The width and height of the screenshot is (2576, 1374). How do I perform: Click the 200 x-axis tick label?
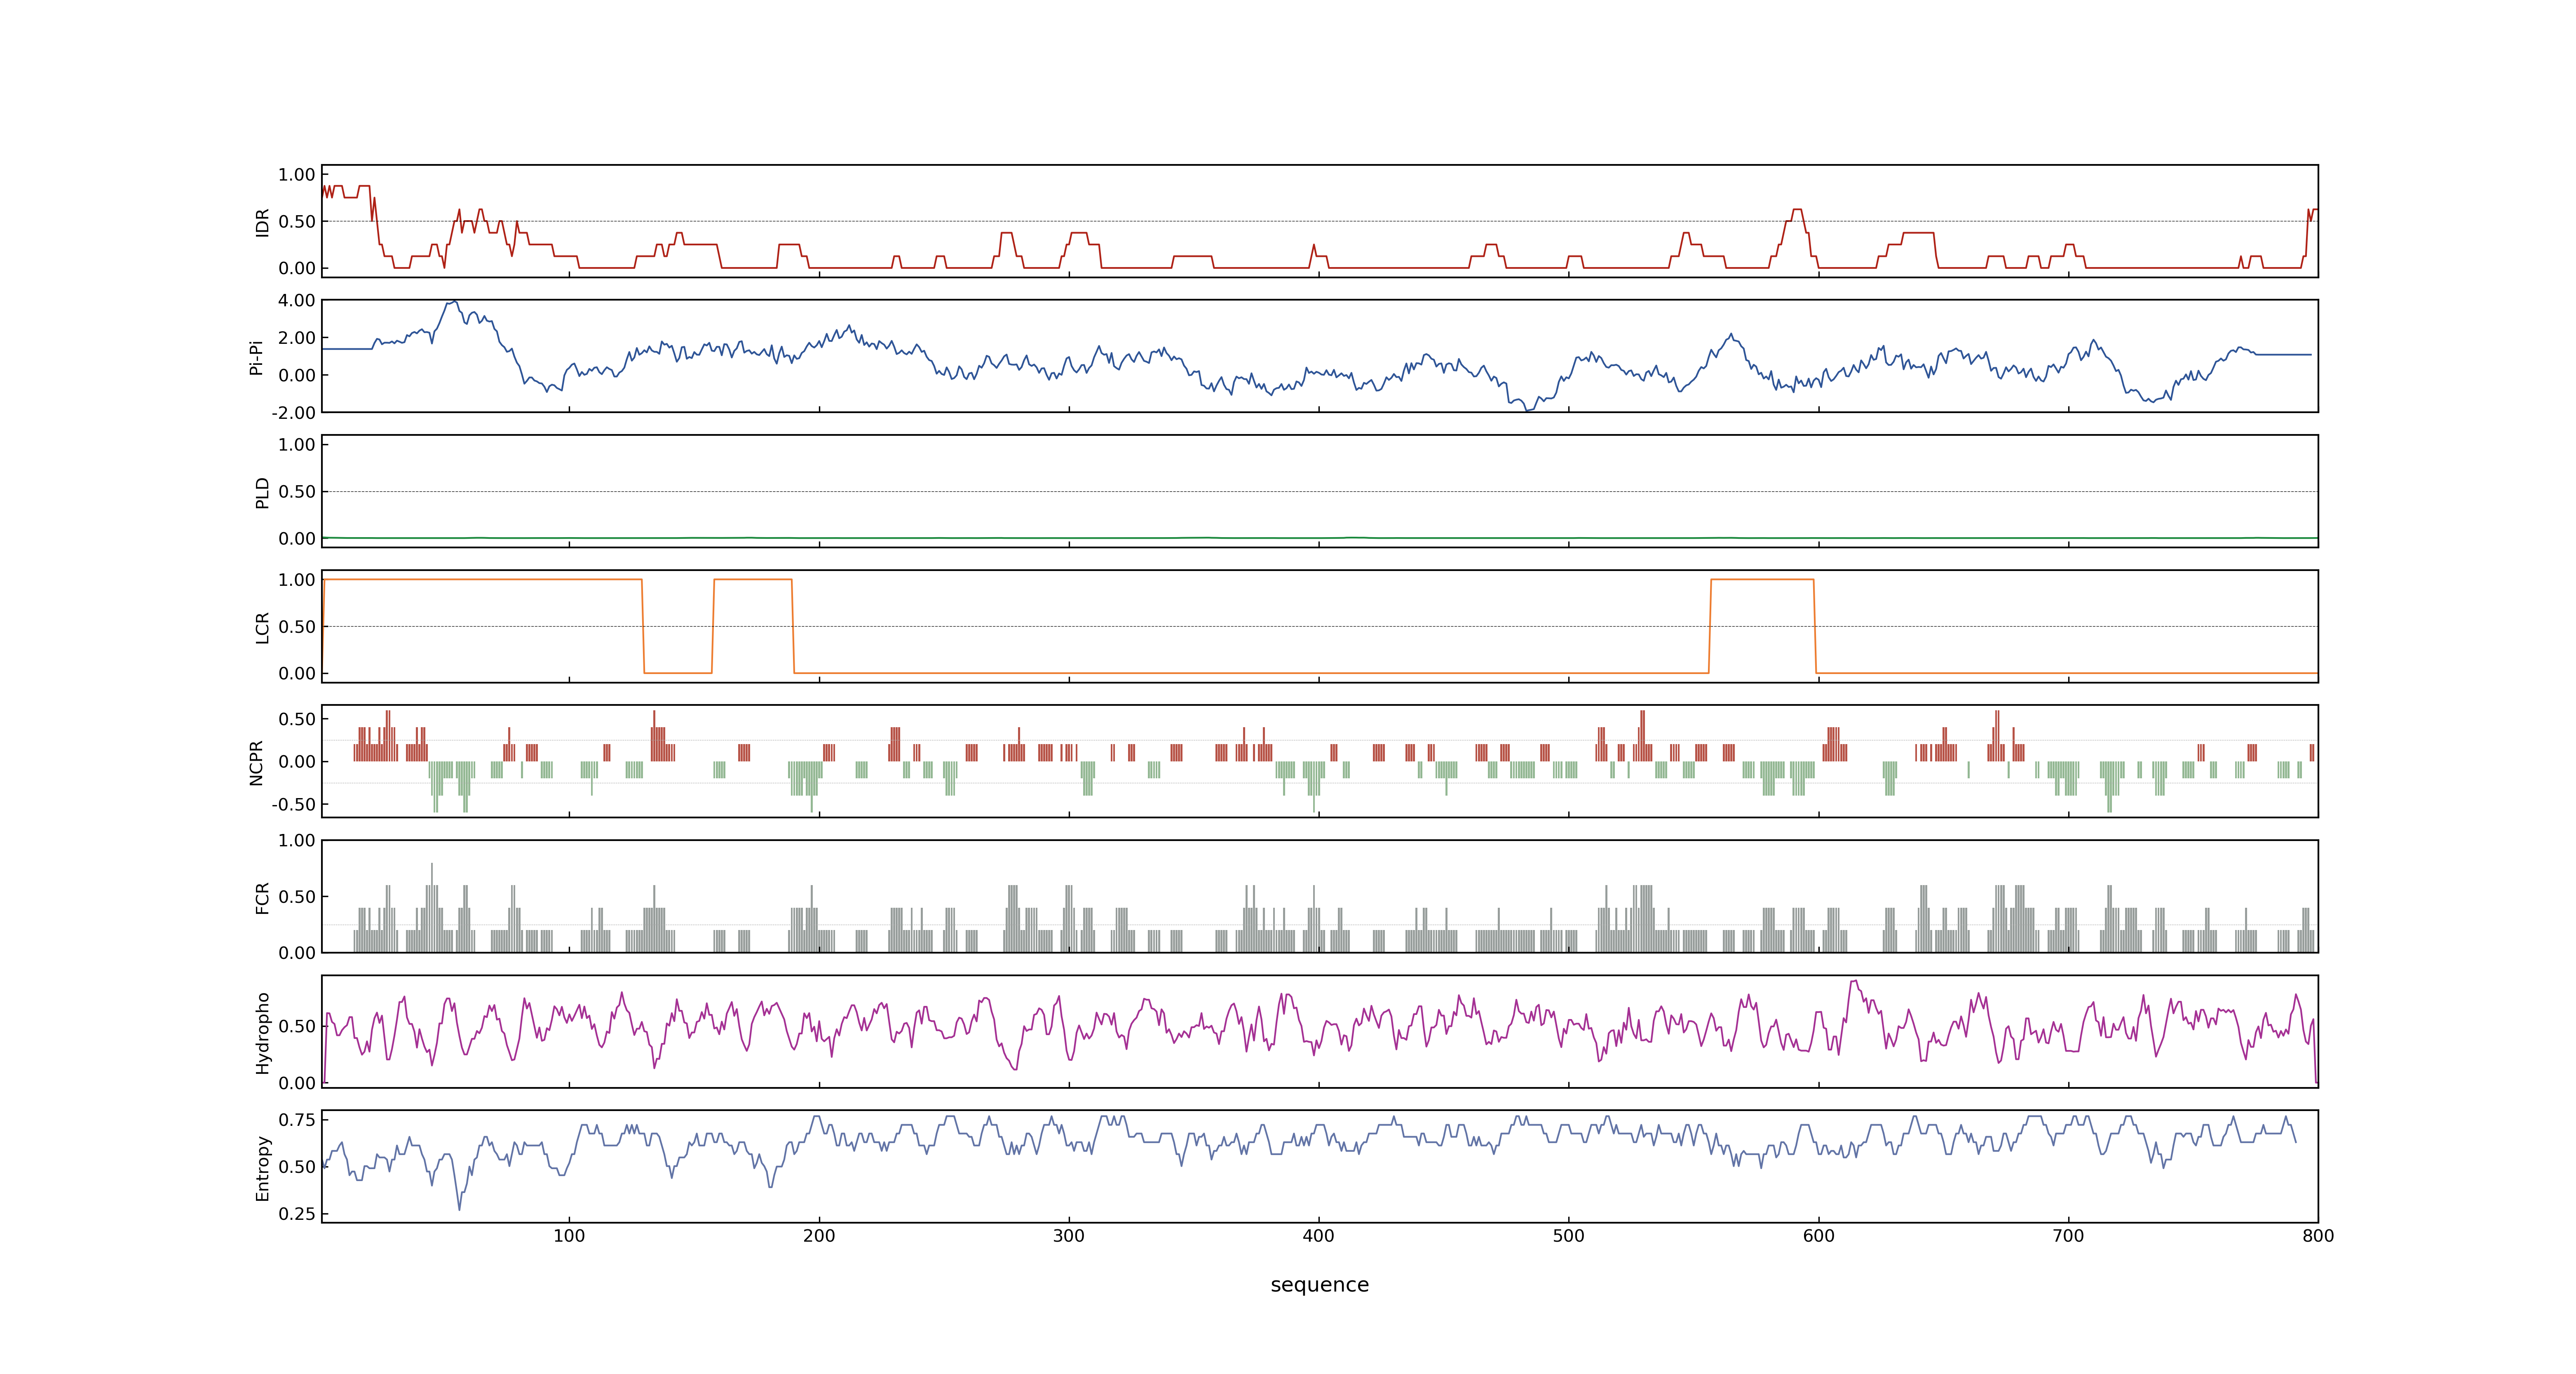click(x=819, y=1236)
